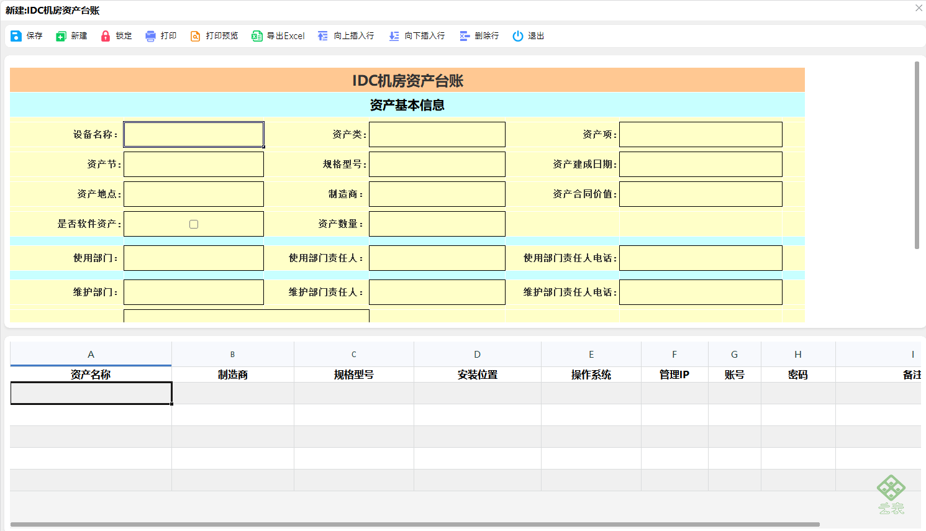Screen dimensions: 926x531
Task: Click the 使用部门 input field
Action: [194, 258]
